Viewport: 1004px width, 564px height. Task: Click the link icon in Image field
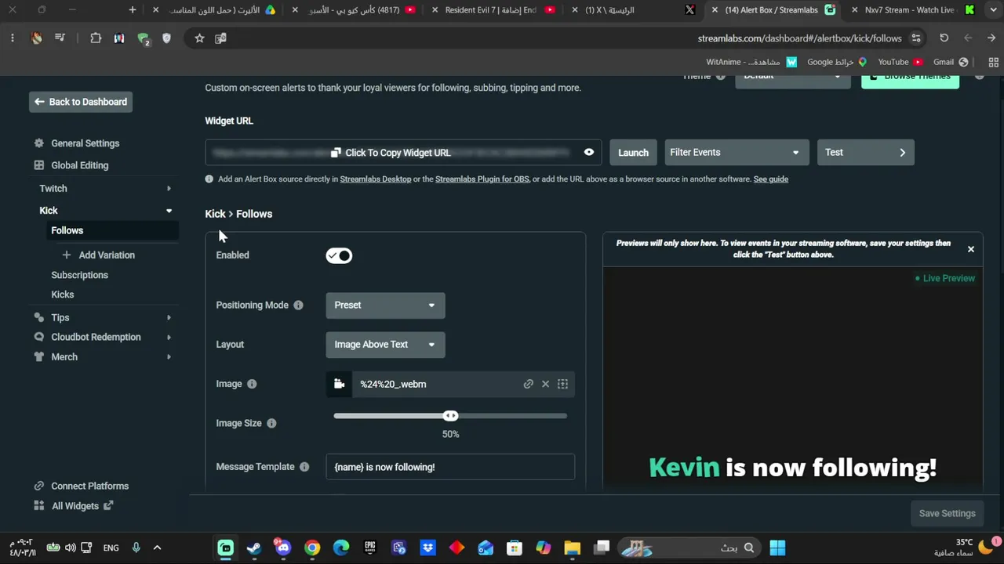coord(529,384)
